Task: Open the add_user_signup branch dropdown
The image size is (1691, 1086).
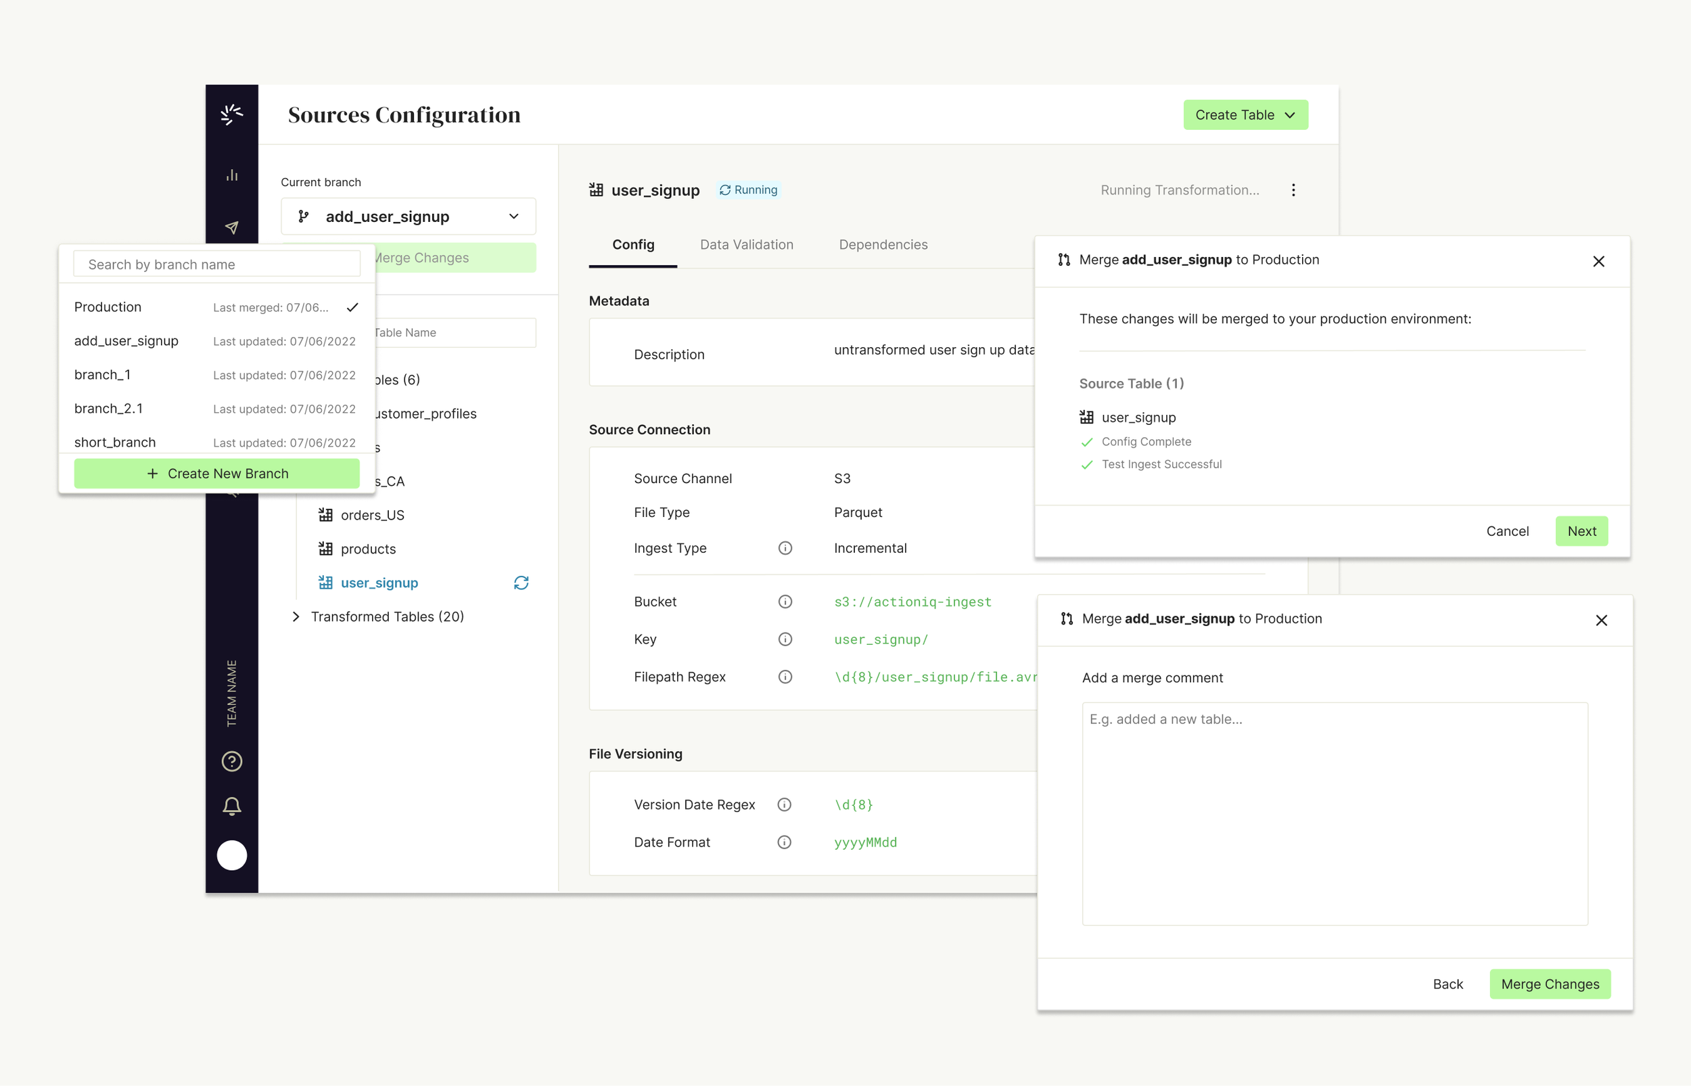Action: [408, 217]
